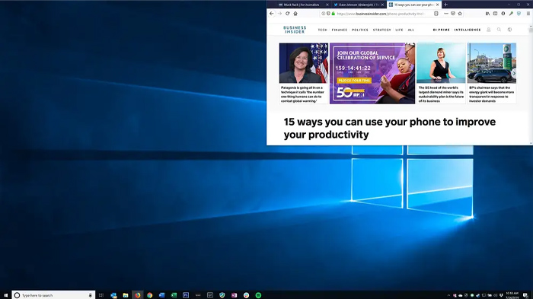The height and width of the screenshot is (299, 533).
Task: Reload the page with the refresh icon
Action: coord(288,14)
